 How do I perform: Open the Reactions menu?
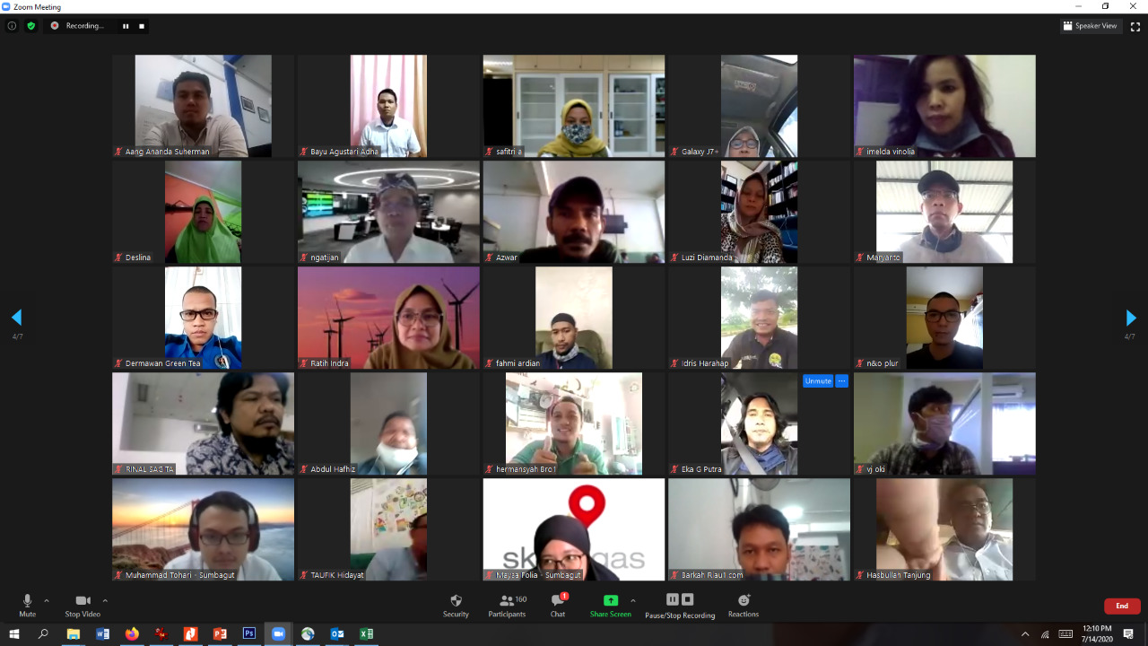coord(743,600)
